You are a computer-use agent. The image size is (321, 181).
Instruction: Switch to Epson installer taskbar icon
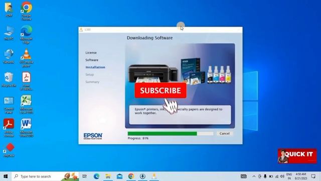point(154,176)
